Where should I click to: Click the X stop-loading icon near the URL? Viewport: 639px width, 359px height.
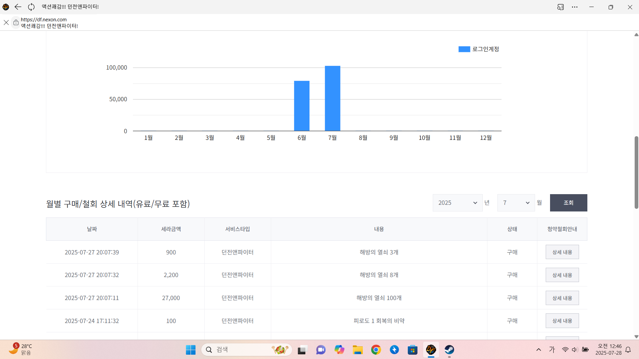6,22
